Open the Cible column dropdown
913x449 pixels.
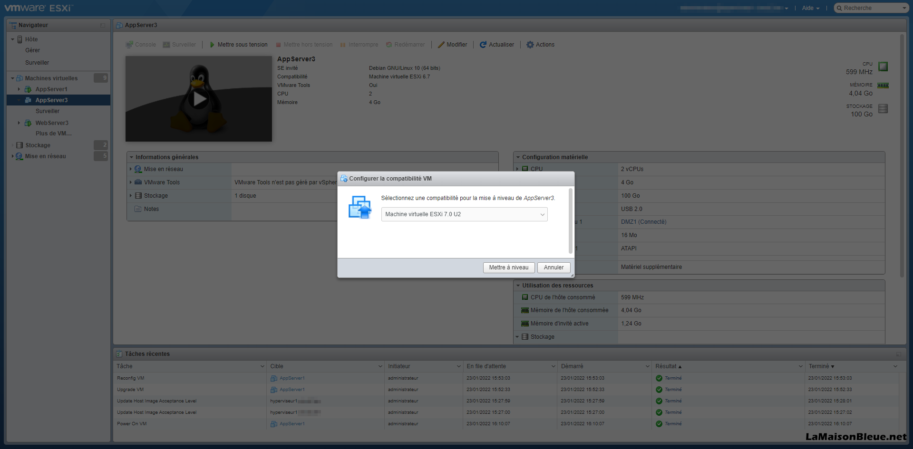click(x=380, y=366)
